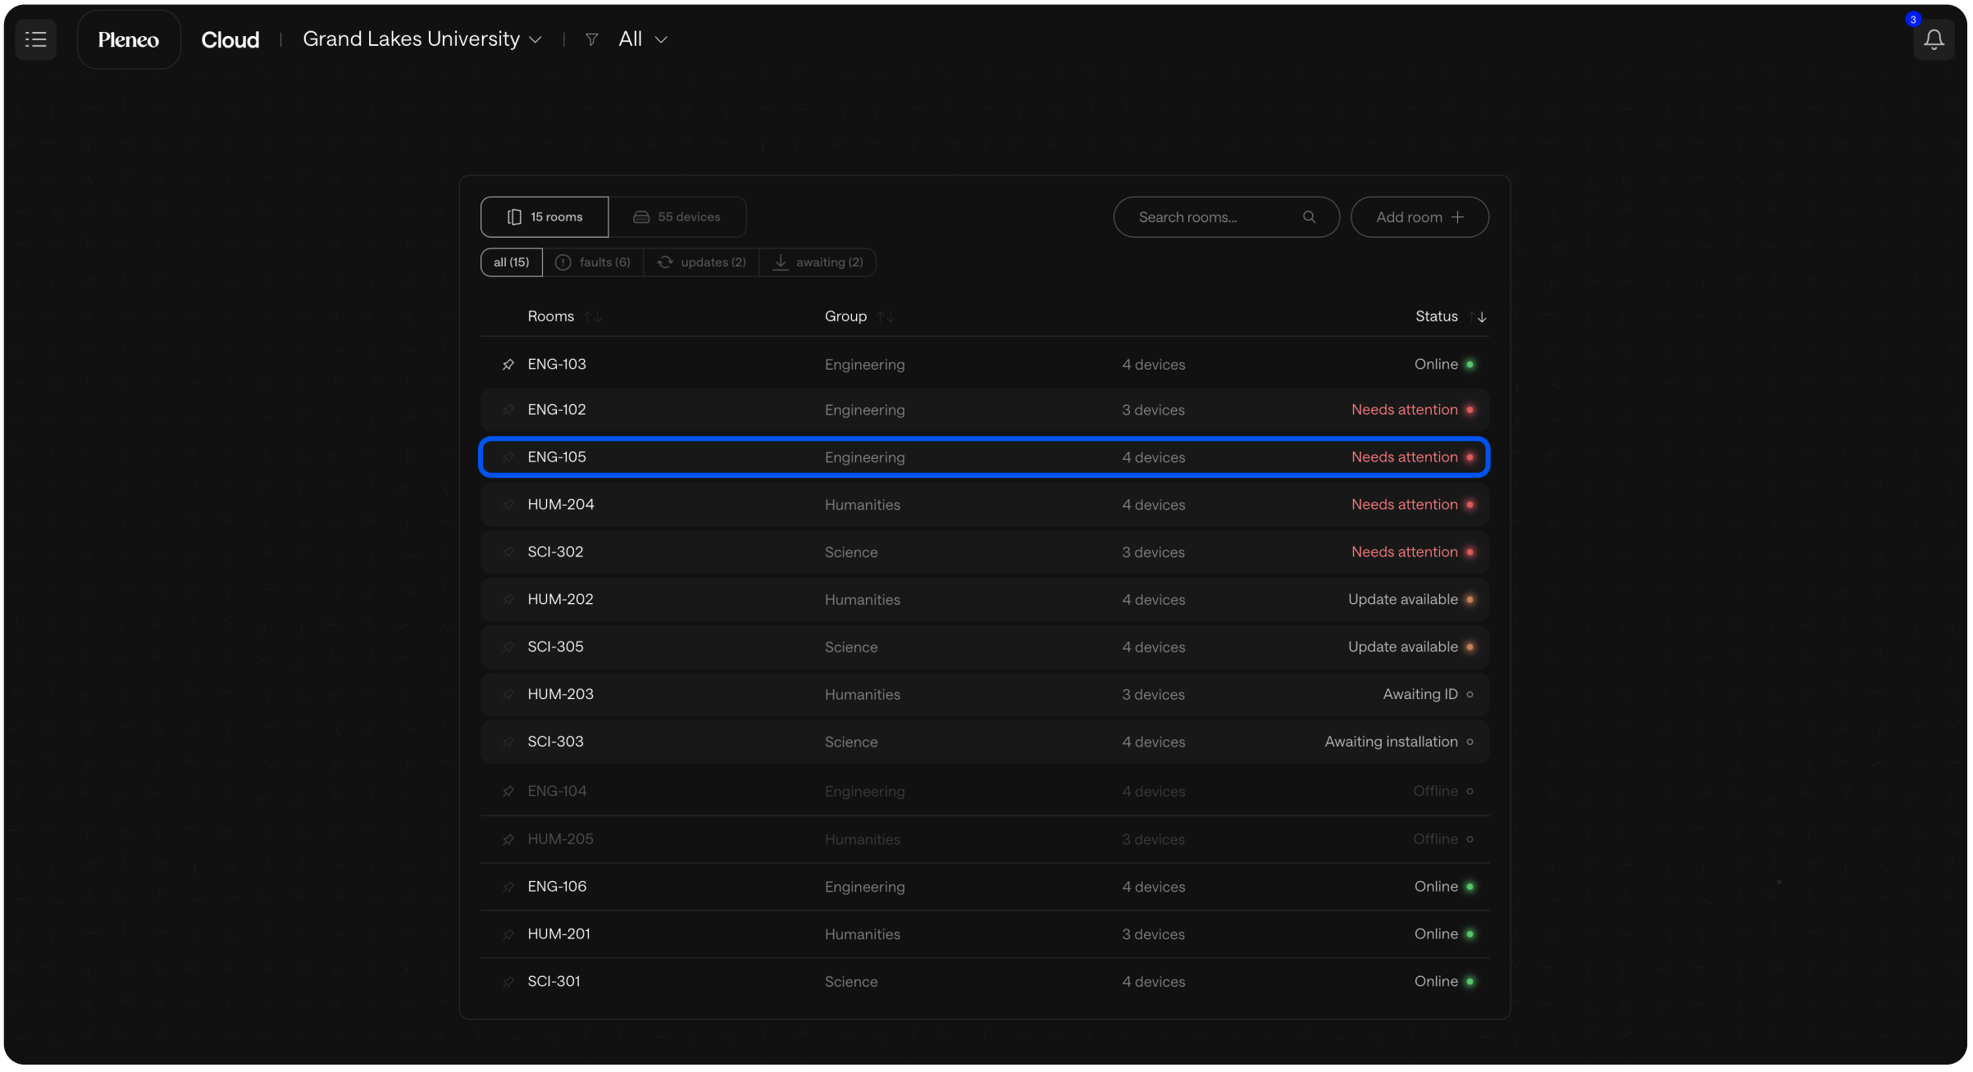Viewport: 1973px width, 1072px height.
Task: Show rooms with updates (2)
Action: [701, 262]
